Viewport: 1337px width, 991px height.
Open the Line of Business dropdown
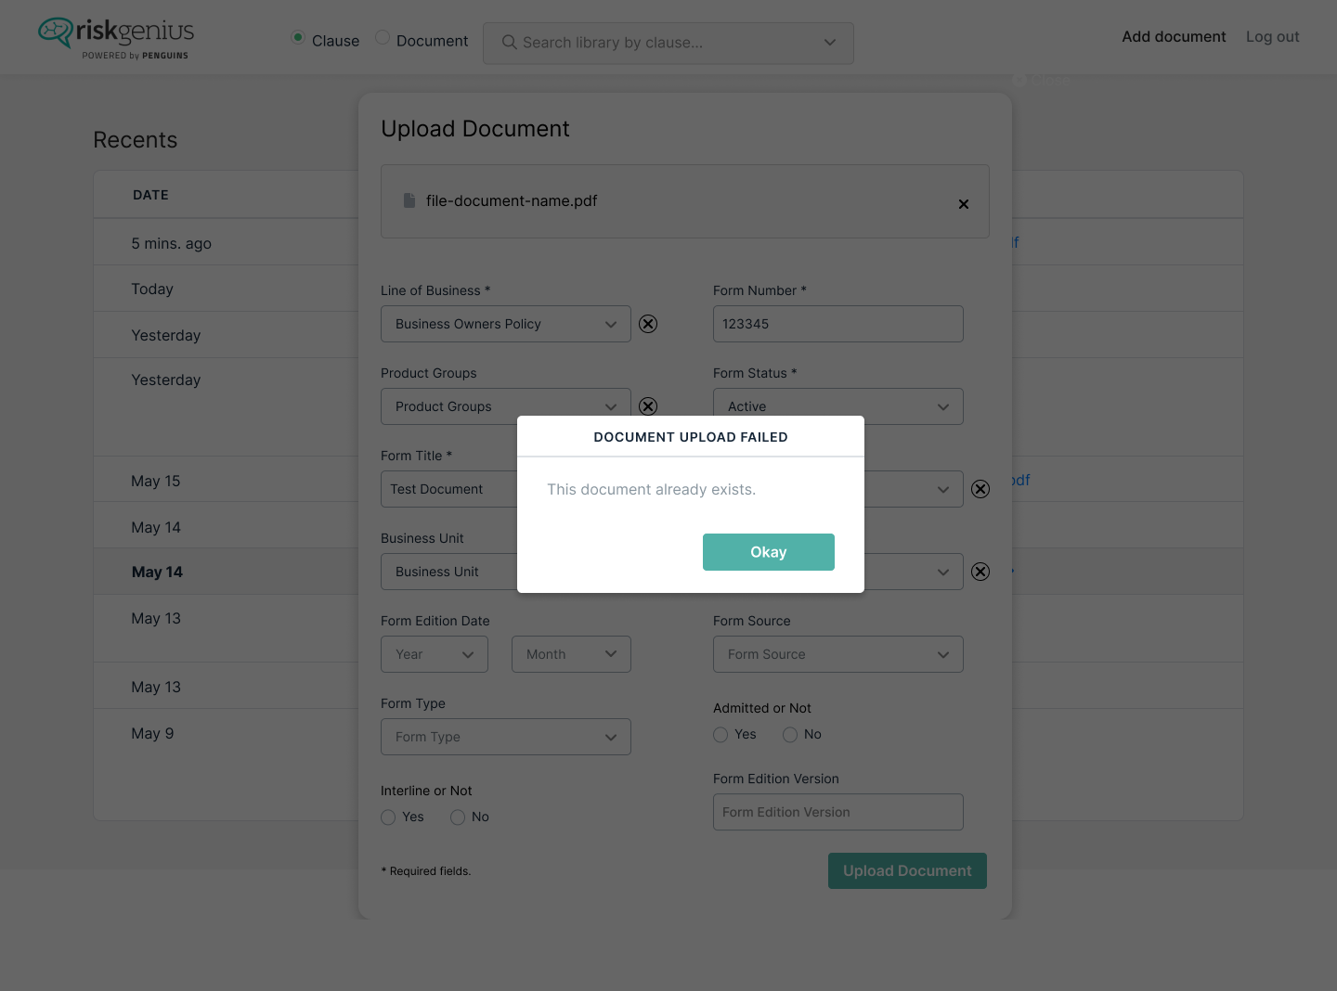click(506, 324)
